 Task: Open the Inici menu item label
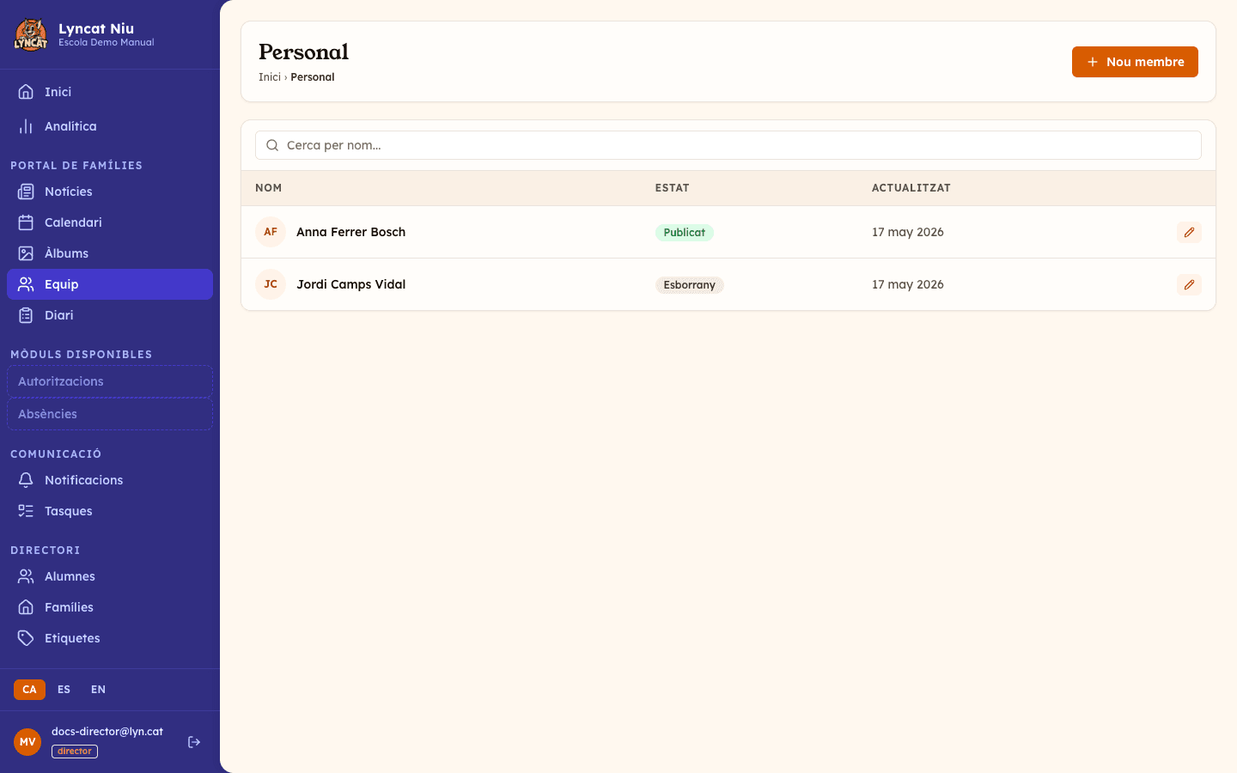point(58,92)
